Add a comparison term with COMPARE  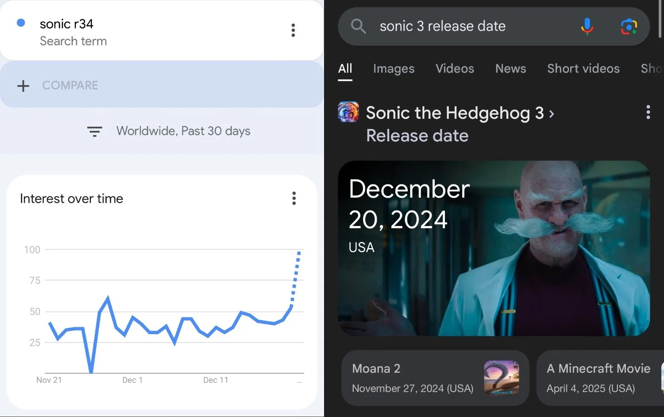(162, 85)
